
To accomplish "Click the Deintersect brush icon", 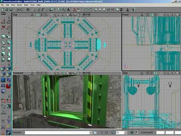I will tap(9, 74).
